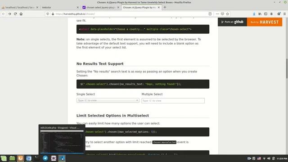
Task: Go back with the browser back arrow
Action: point(4,14)
